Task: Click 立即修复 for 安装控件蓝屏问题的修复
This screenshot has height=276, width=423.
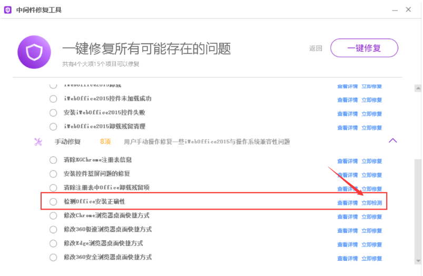Action: (x=371, y=174)
